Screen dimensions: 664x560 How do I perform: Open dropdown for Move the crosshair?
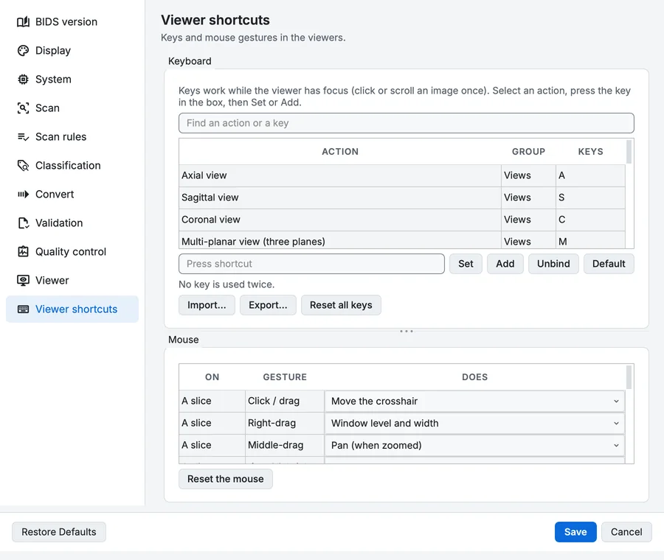pos(474,401)
